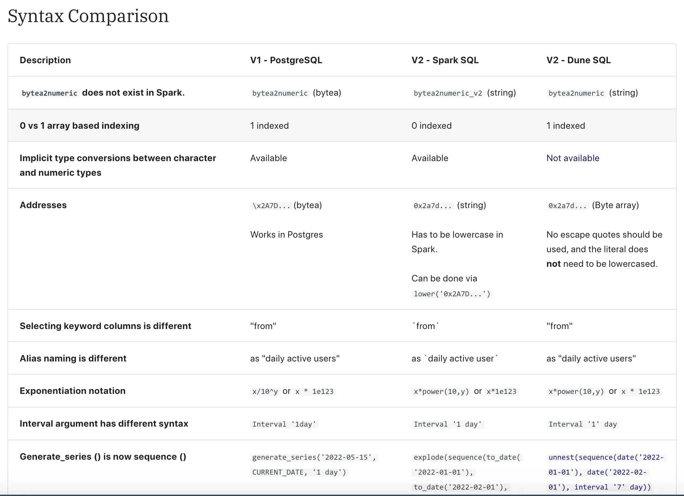Select "0 vs 1 array based indexing" row label
Viewport: 684px width, 496px height.
point(79,126)
